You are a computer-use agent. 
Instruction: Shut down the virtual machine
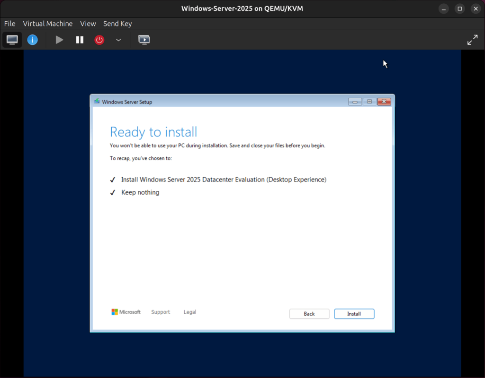pyautogui.click(x=99, y=40)
